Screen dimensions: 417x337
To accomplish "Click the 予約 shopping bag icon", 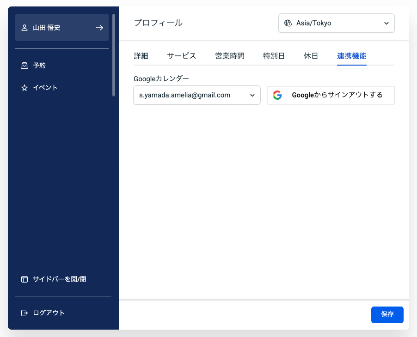I will pyautogui.click(x=25, y=66).
